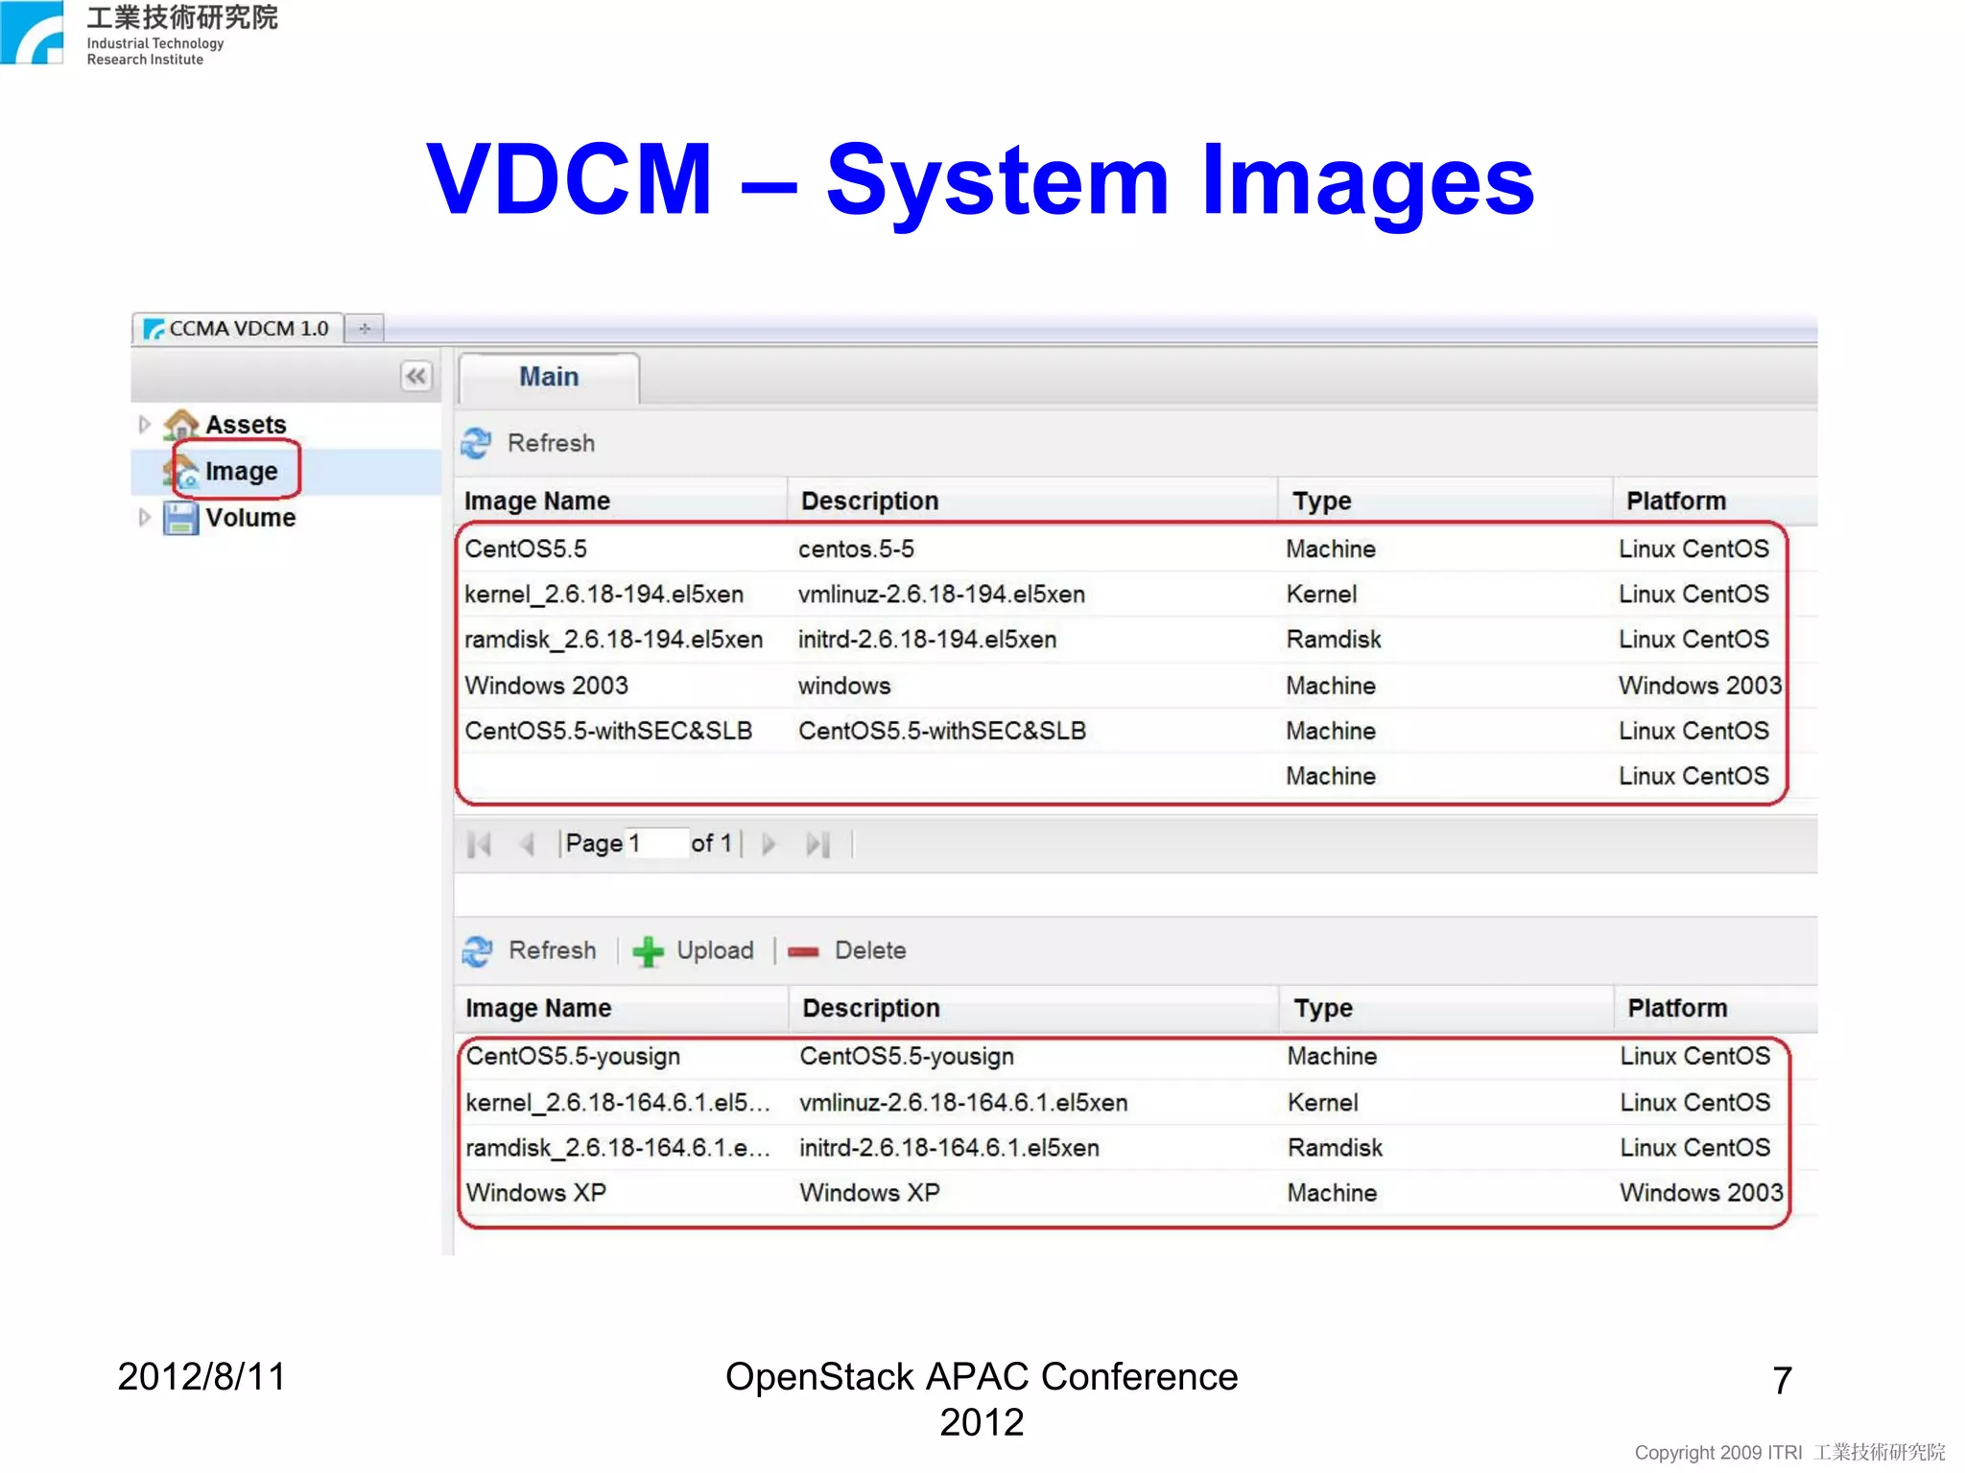Expand the Assets tree node
The image size is (1965, 1473).
tap(144, 424)
